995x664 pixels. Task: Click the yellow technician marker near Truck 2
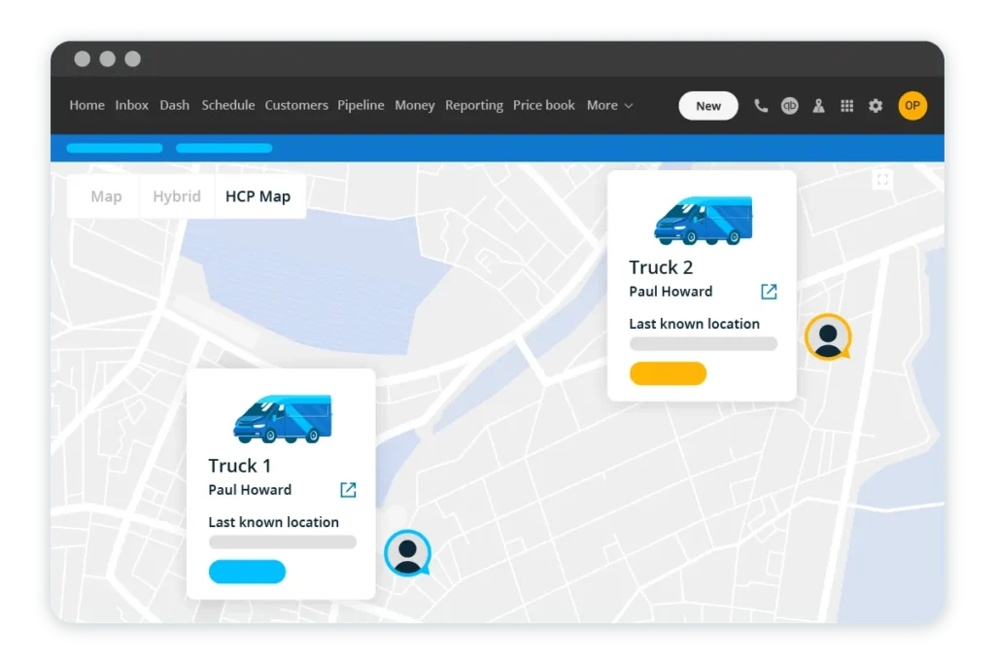(828, 336)
